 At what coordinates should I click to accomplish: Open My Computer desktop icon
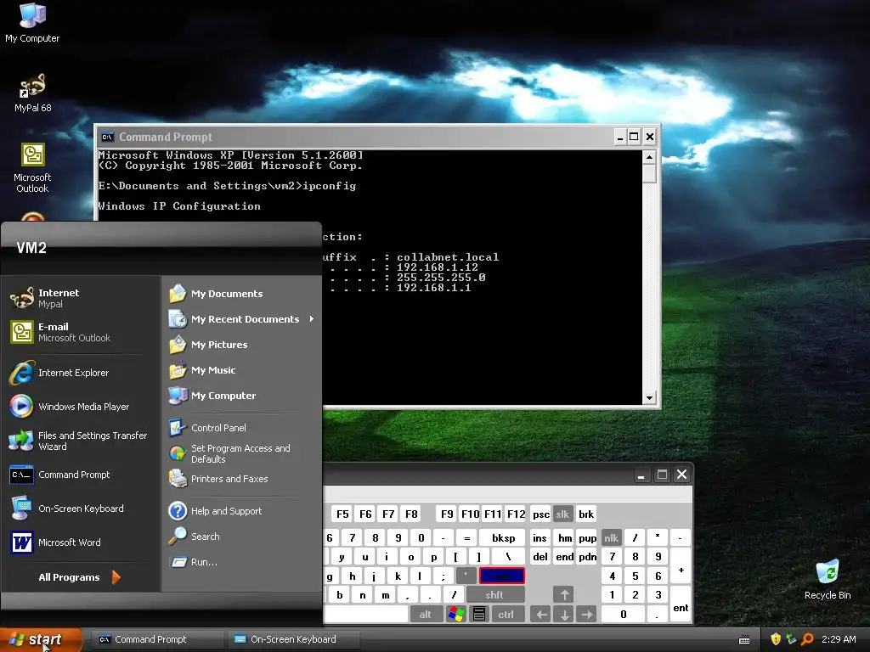tap(32, 23)
